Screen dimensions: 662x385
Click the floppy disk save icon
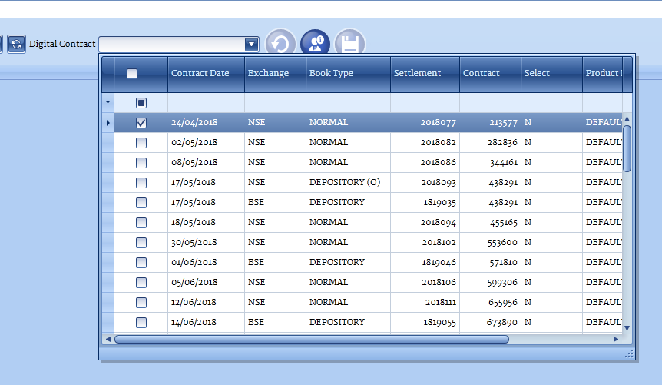(x=349, y=44)
